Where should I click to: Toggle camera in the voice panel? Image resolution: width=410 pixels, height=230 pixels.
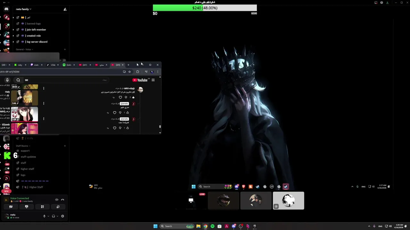click(x=11, y=207)
